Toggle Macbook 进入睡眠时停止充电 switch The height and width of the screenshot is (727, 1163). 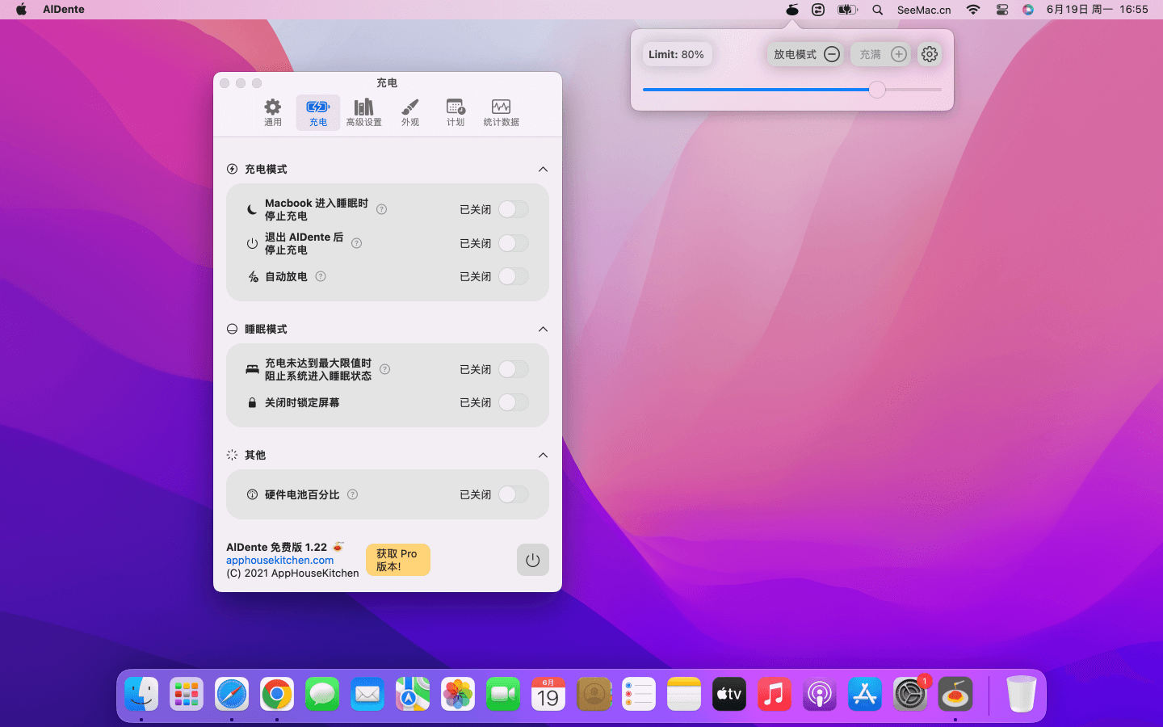513,209
